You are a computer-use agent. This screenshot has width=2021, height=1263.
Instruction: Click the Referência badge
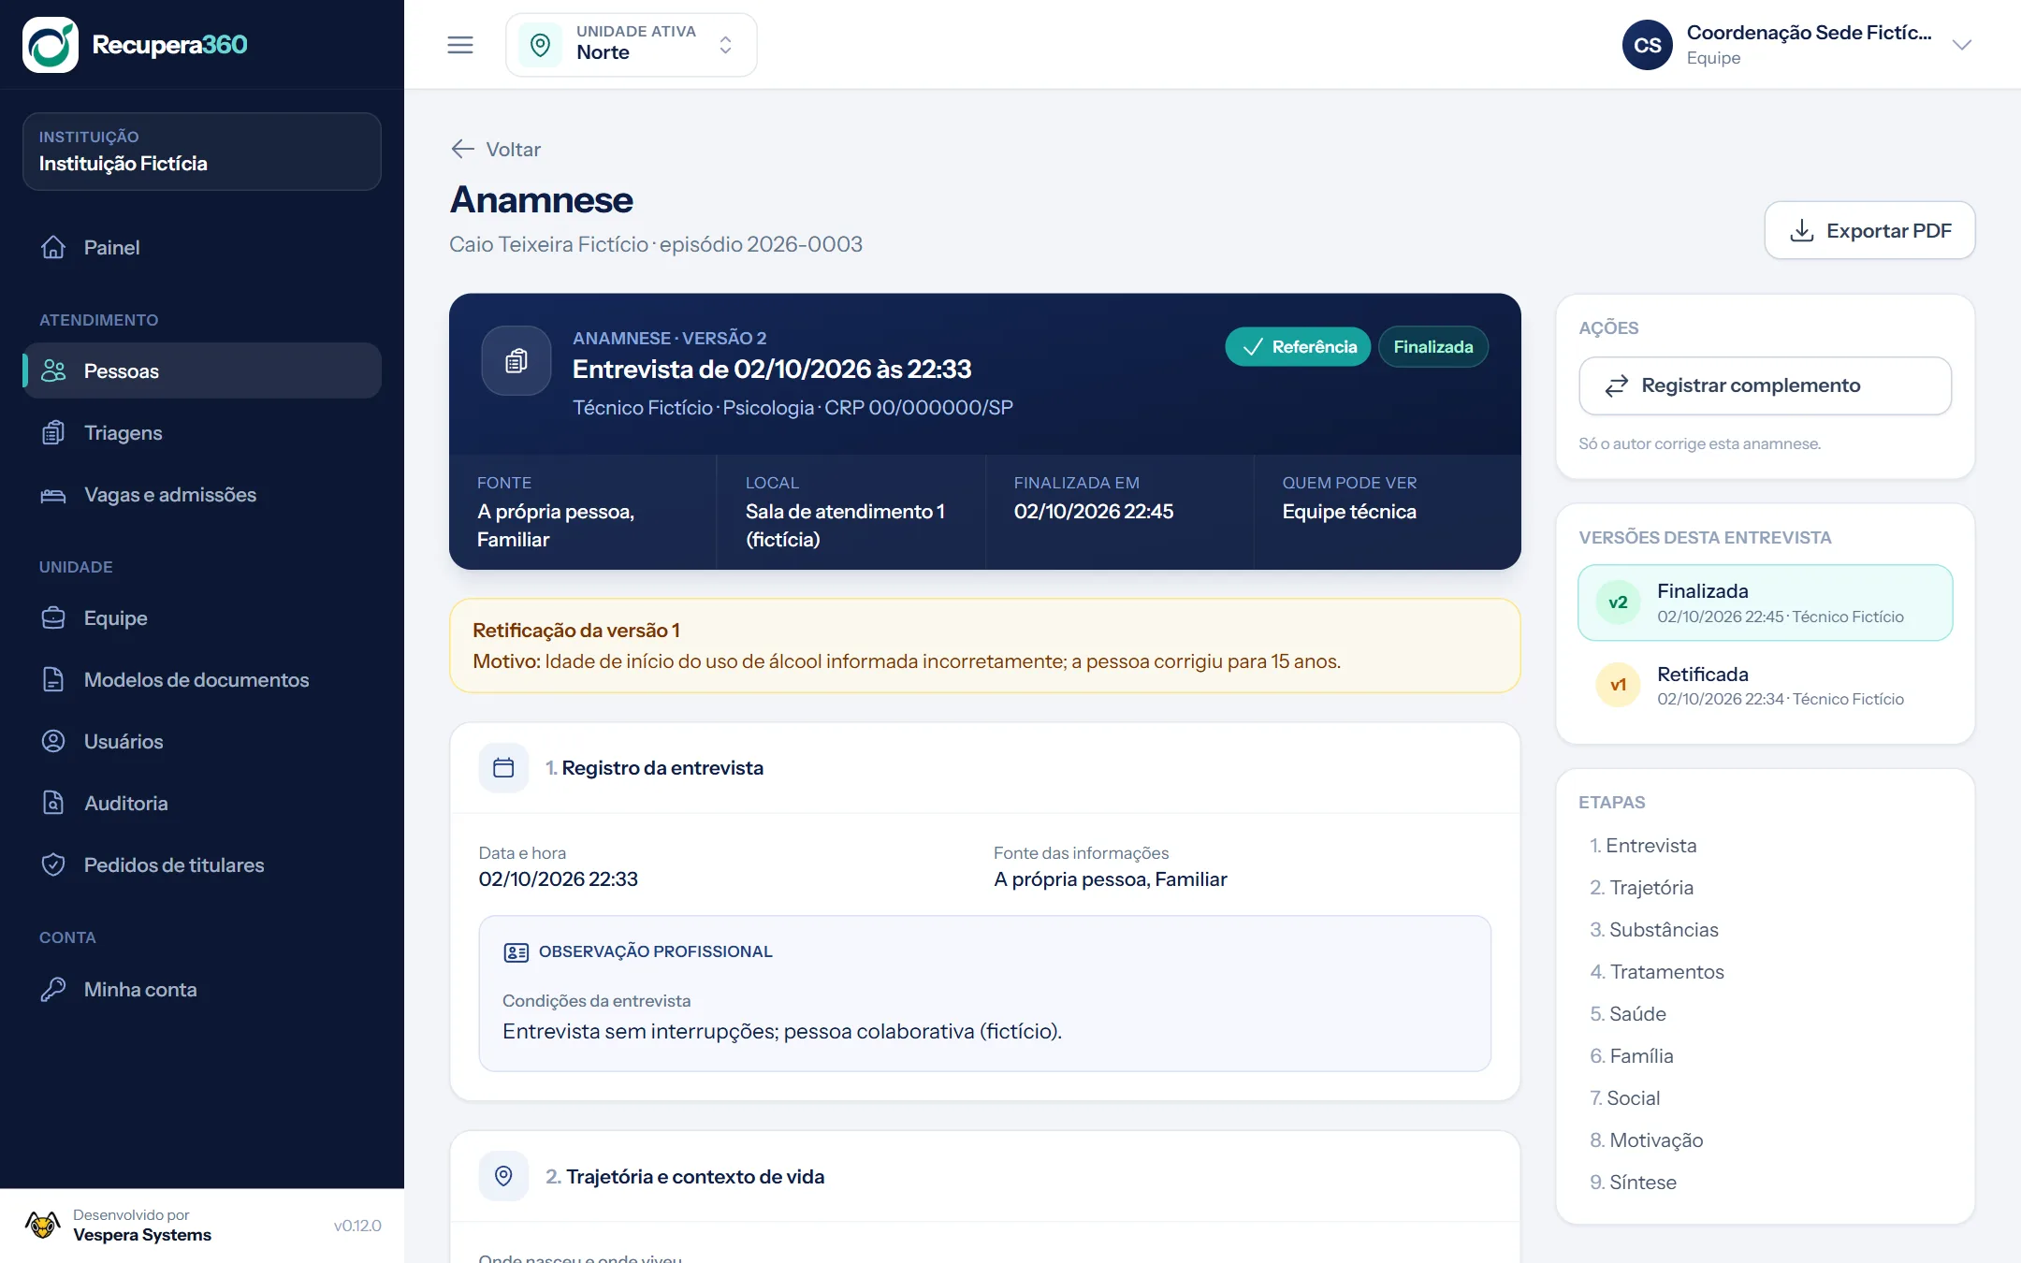(x=1298, y=347)
